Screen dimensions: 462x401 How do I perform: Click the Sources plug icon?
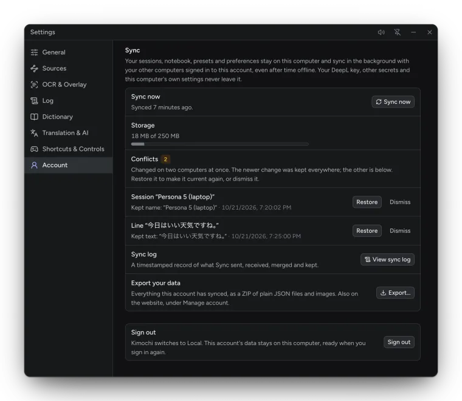(34, 69)
